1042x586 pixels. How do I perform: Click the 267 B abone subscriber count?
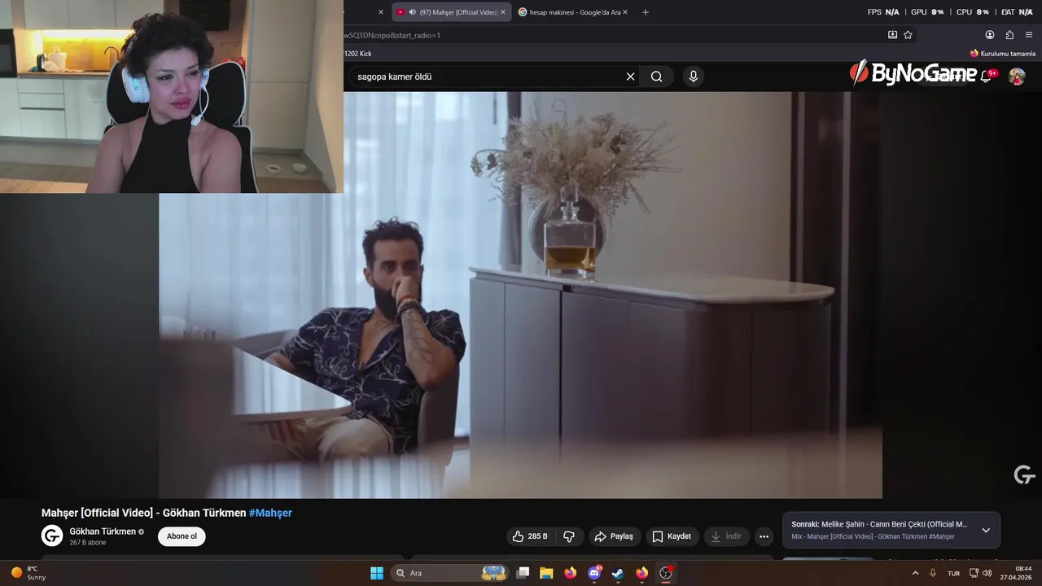(x=88, y=542)
